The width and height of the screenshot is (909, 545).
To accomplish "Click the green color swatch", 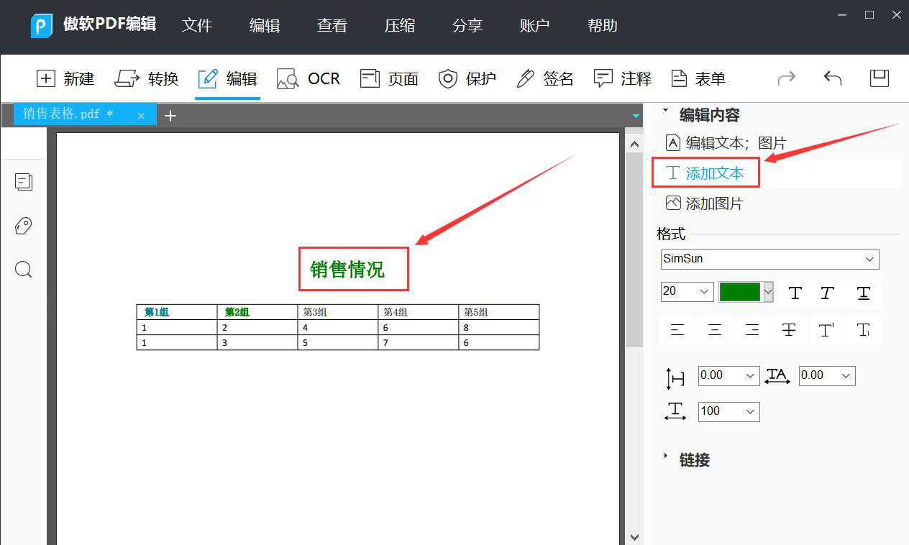I will click(x=740, y=291).
